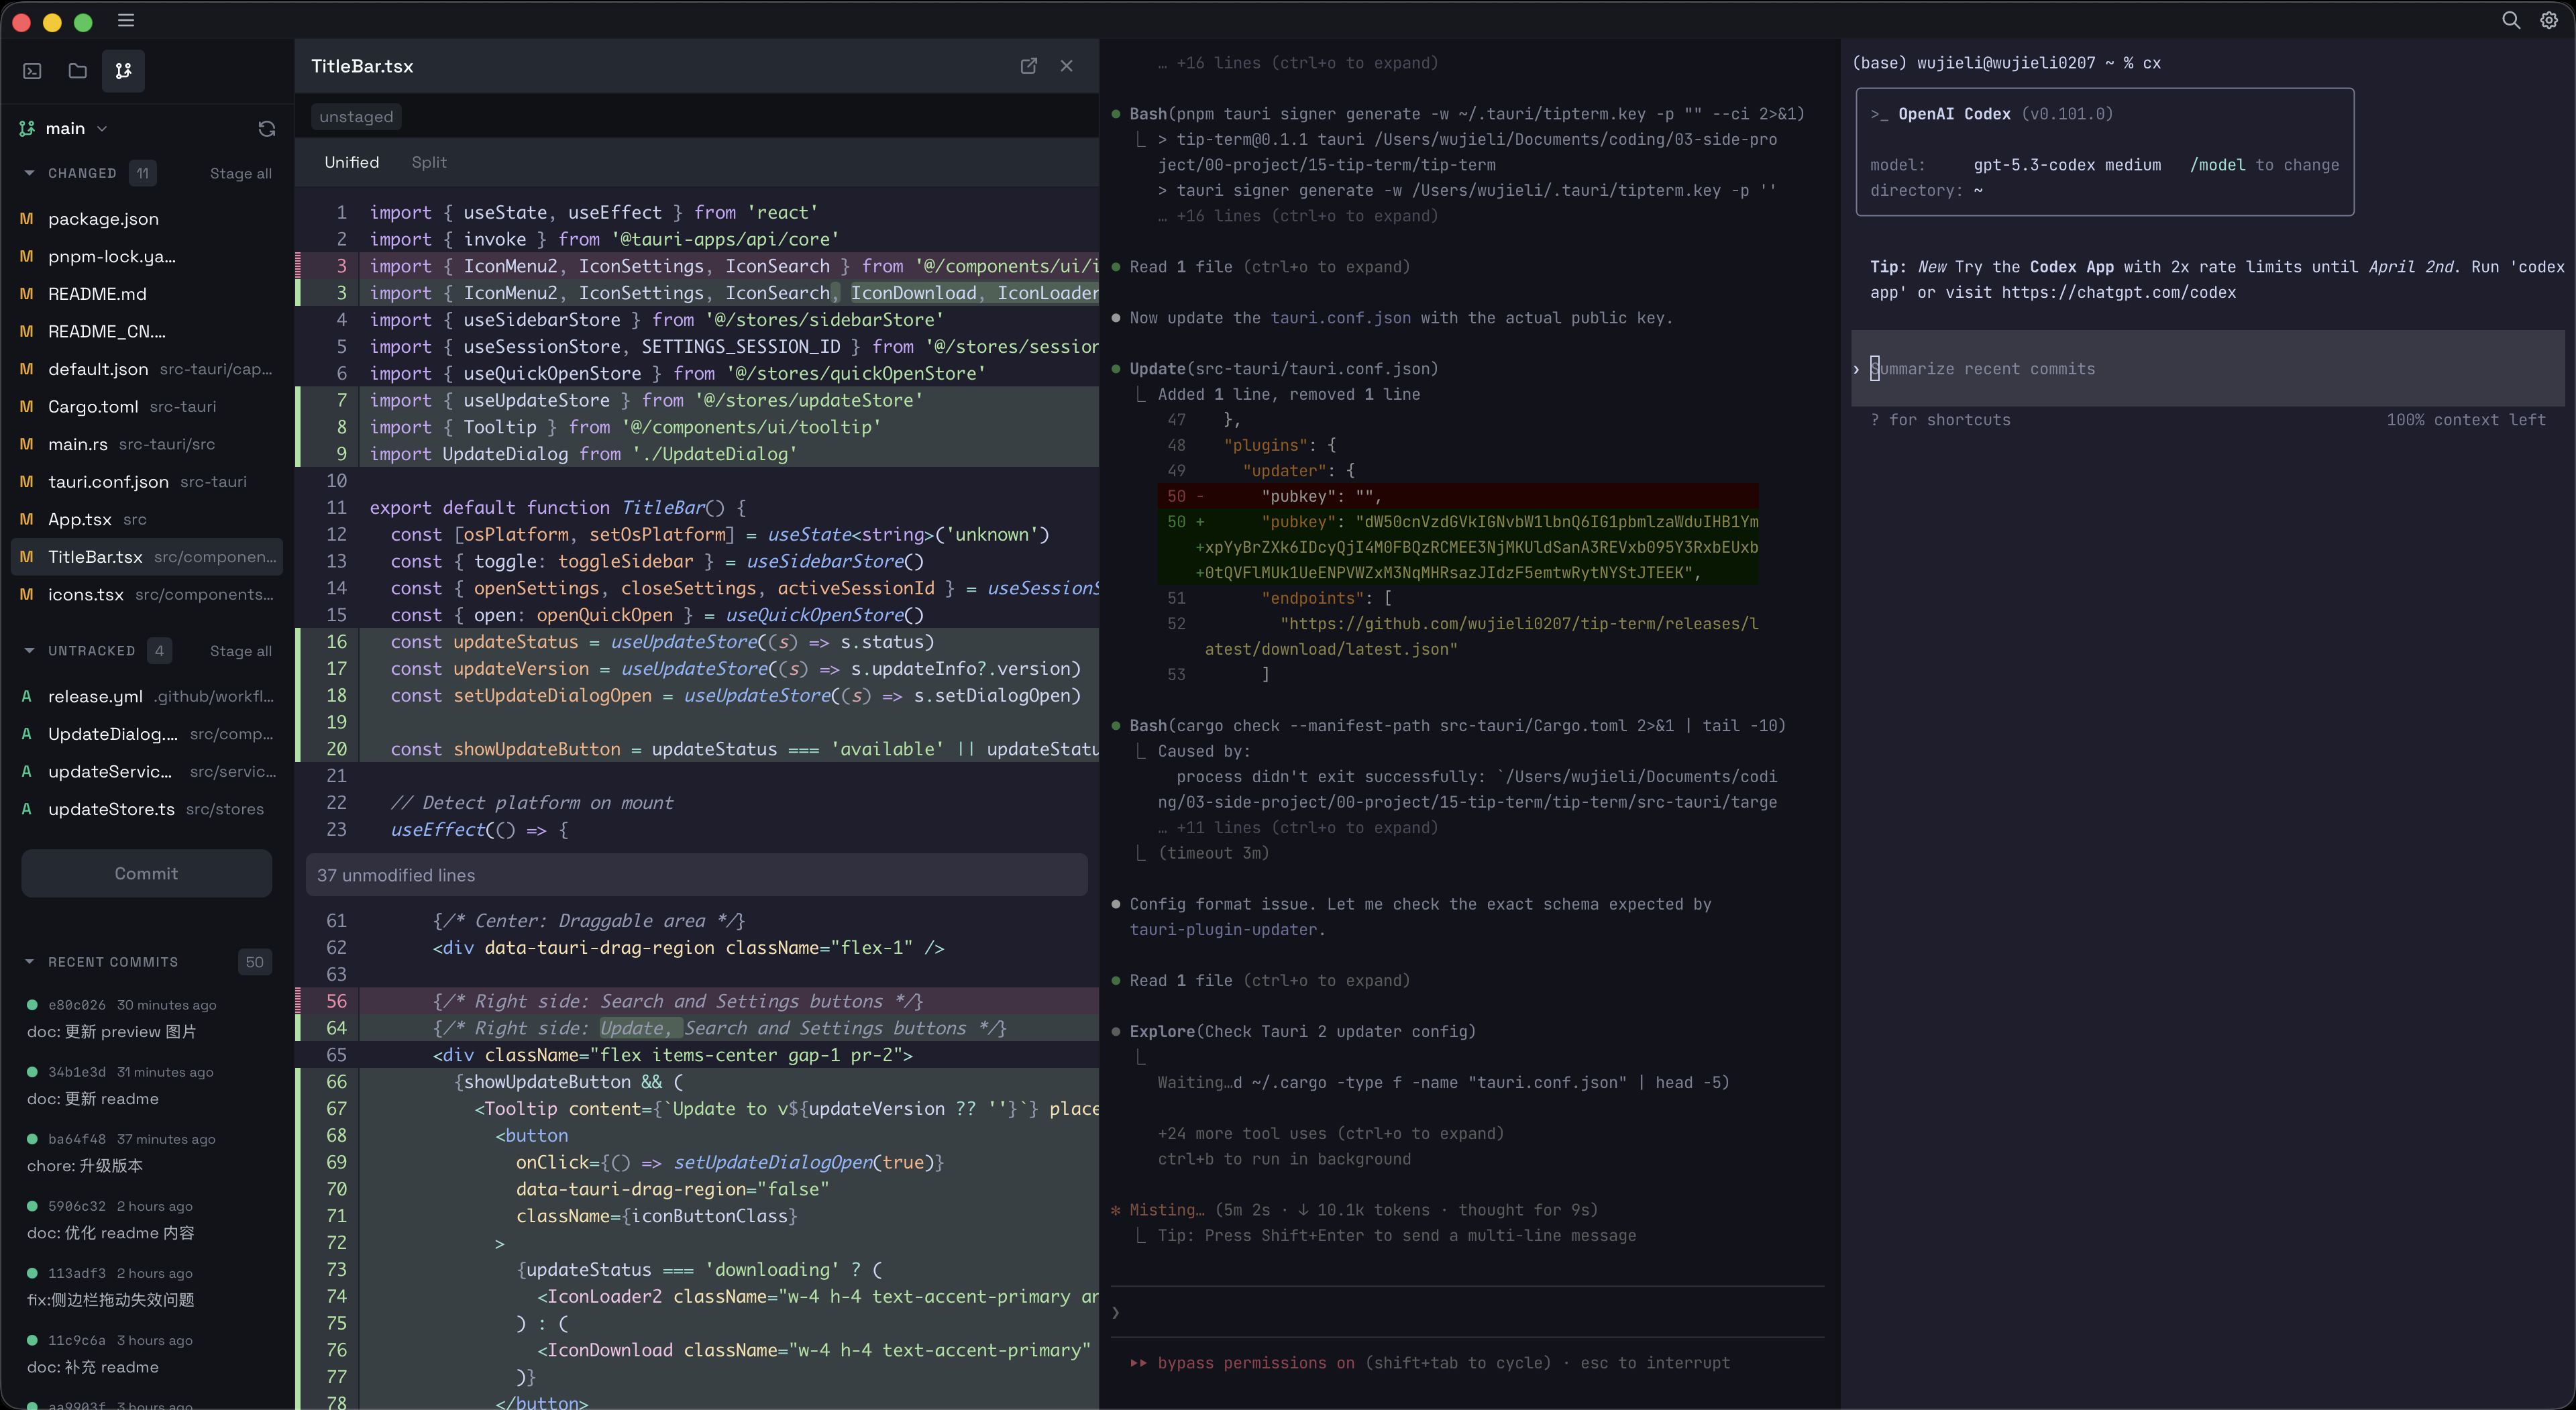Open TitleBar.tsx in external window

(1028, 66)
